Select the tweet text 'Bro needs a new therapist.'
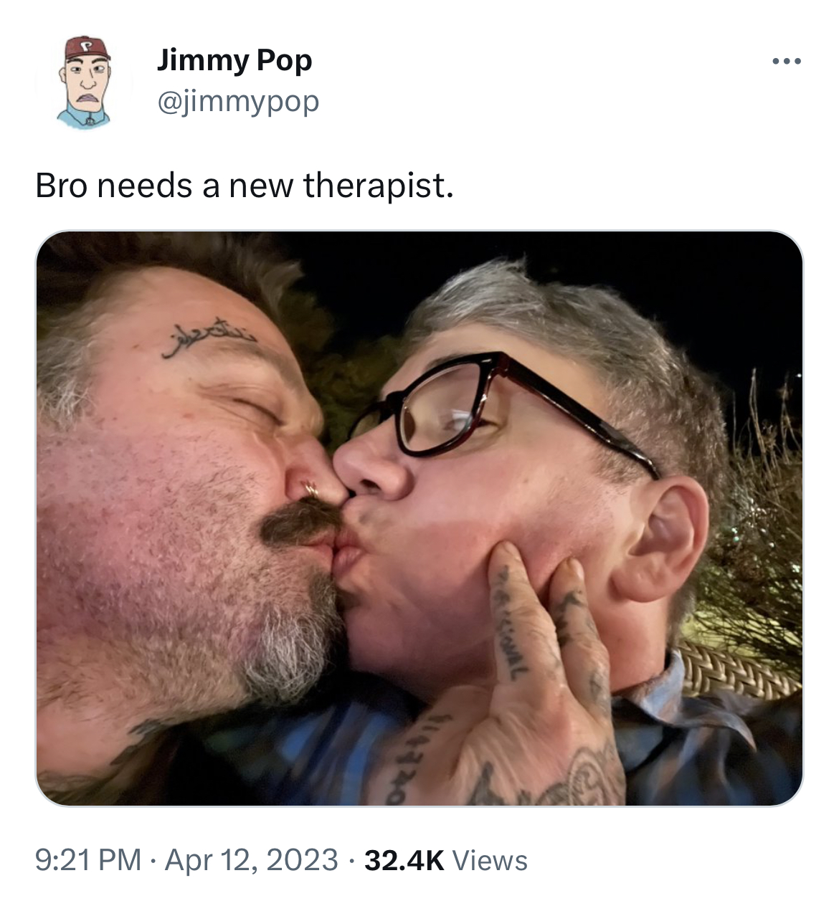 245,186
